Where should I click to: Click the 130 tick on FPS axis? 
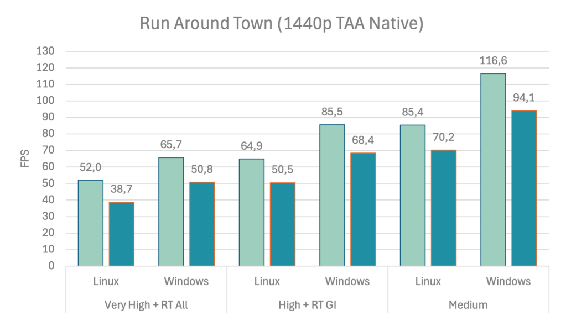[x=45, y=51]
